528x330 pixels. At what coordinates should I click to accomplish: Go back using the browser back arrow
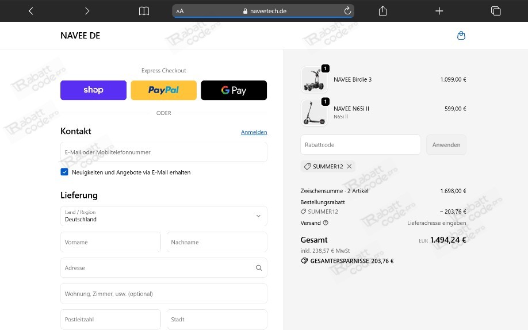(30, 11)
